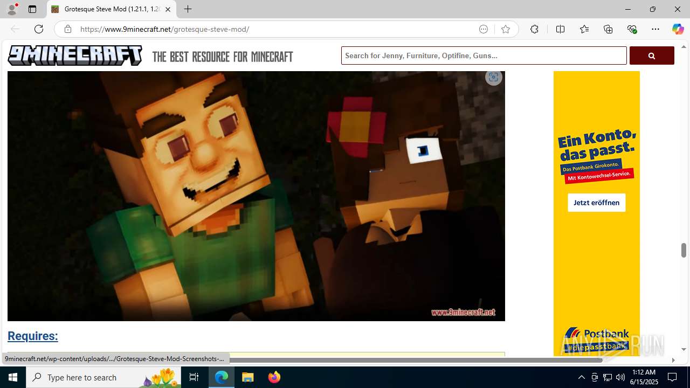This screenshot has width=690, height=388.
Task: Open a new tab with plus button
Action: click(188, 9)
